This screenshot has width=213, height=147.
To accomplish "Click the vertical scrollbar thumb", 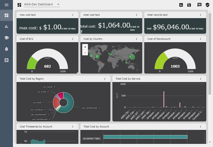I will click(x=210, y=54).
